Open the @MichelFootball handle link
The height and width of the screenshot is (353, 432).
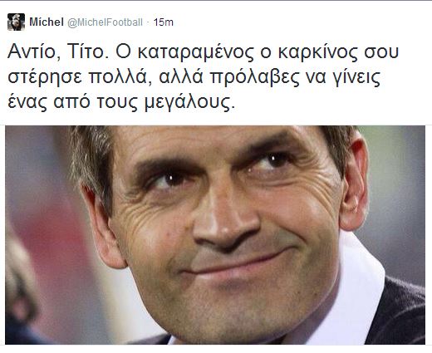(x=105, y=22)
